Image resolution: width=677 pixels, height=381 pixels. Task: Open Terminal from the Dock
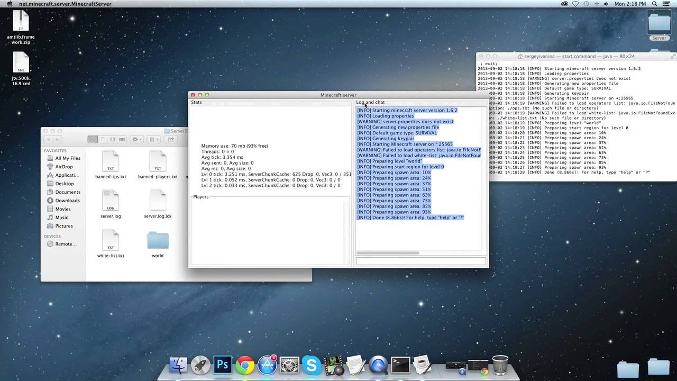pyautogui.click(x=400, y=365)
